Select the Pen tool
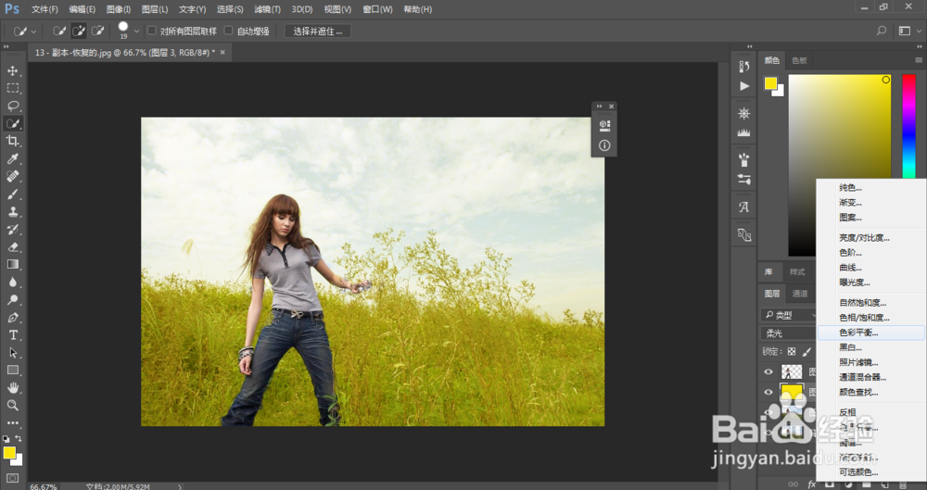Viewport: 927px width, 490px height. tap(12, 318)
